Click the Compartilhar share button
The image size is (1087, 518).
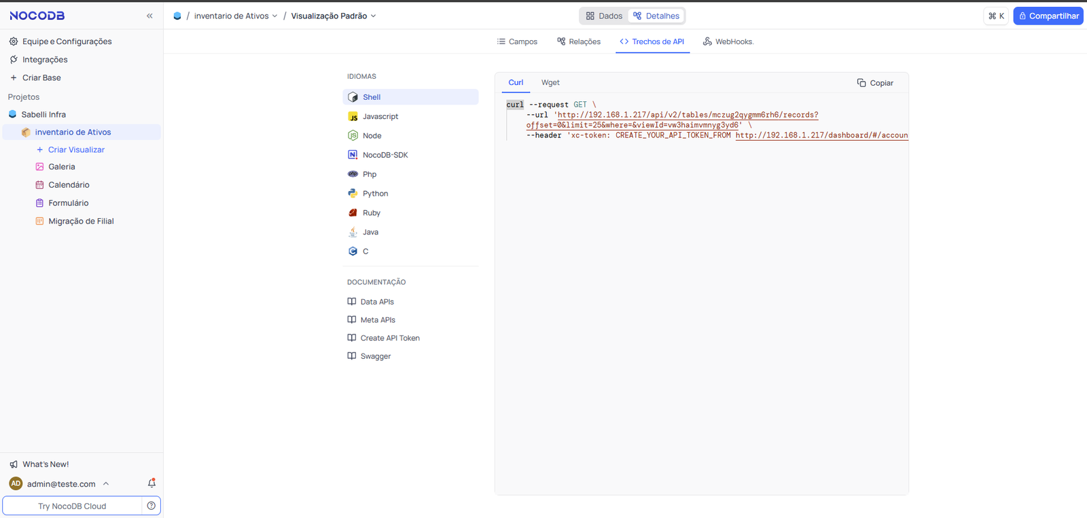(1048, 16)
